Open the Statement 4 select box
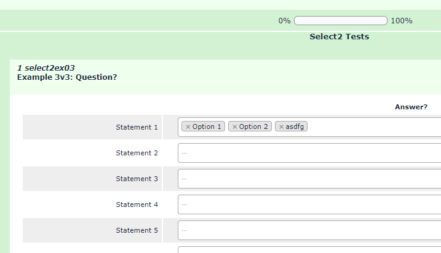 [309, 204]
